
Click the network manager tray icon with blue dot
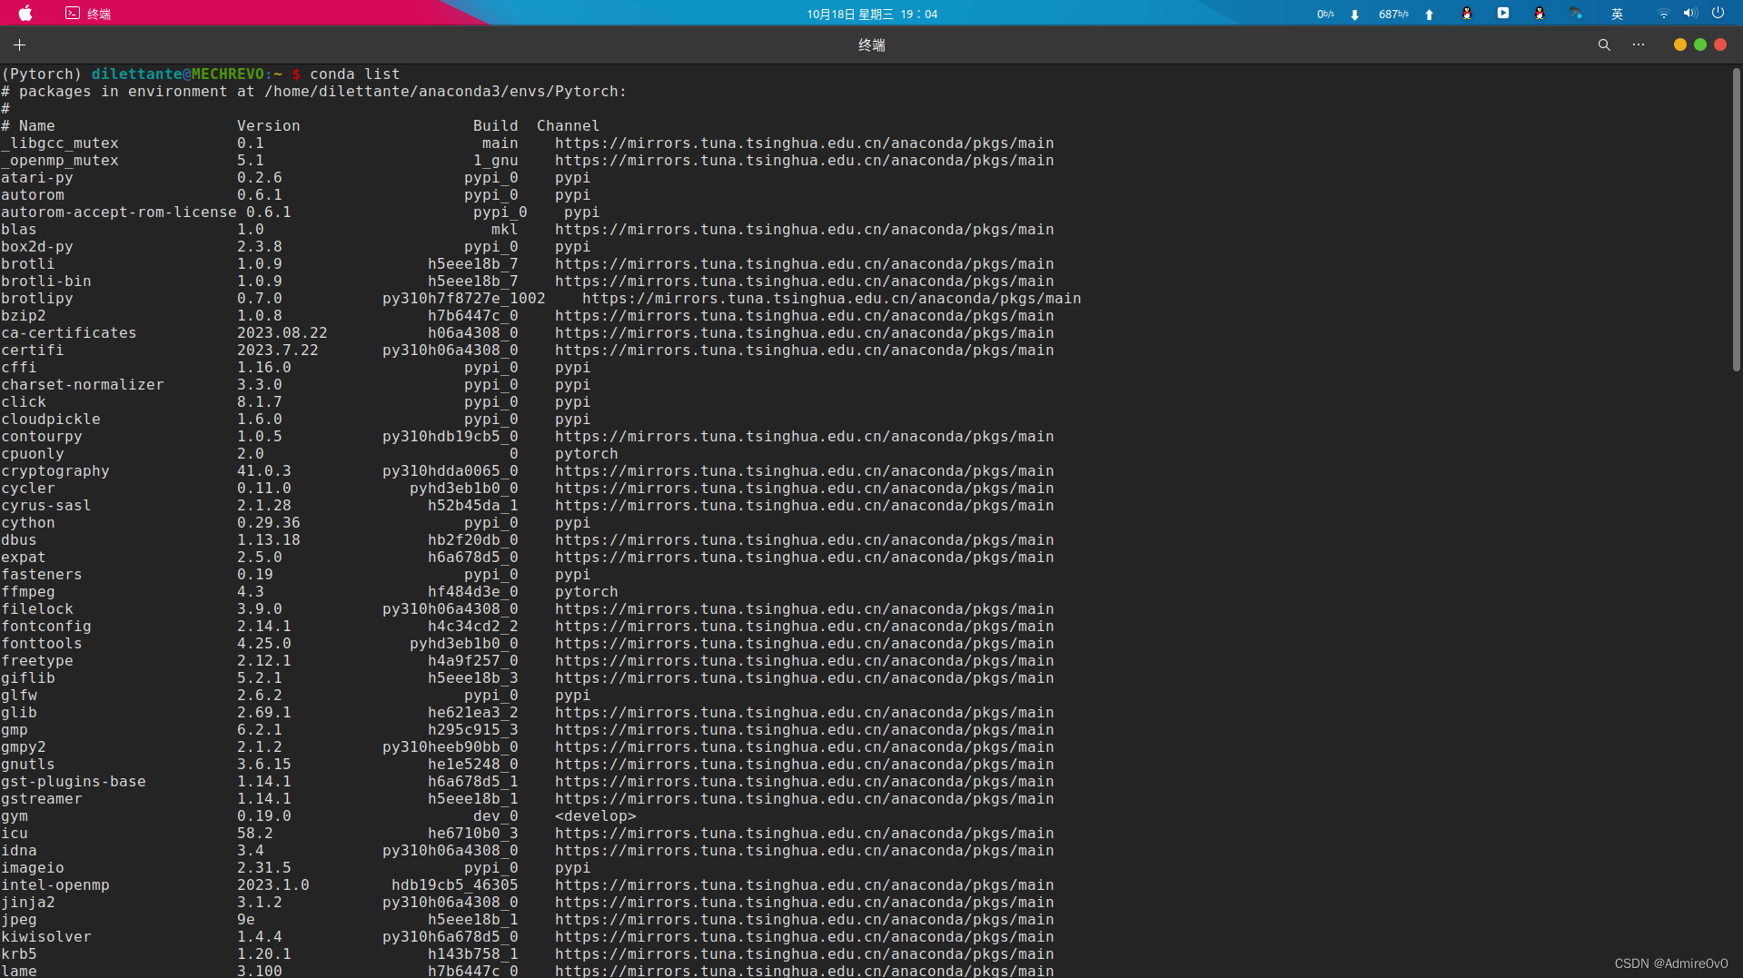(x=1576, y=14)
